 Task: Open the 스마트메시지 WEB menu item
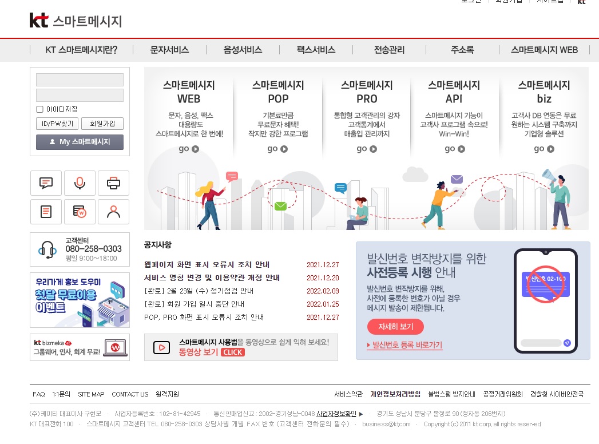point(545,50)
